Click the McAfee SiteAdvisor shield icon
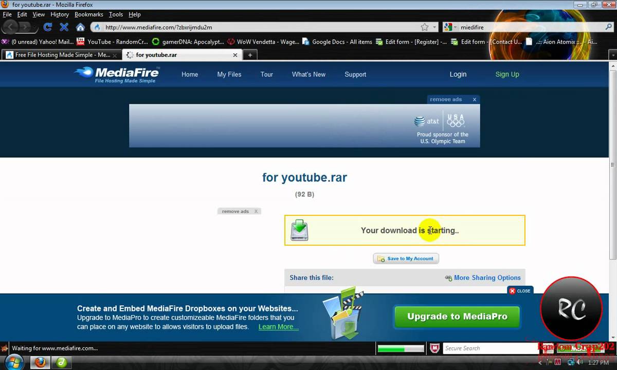617x370 pixels. [x=435, y=348]
